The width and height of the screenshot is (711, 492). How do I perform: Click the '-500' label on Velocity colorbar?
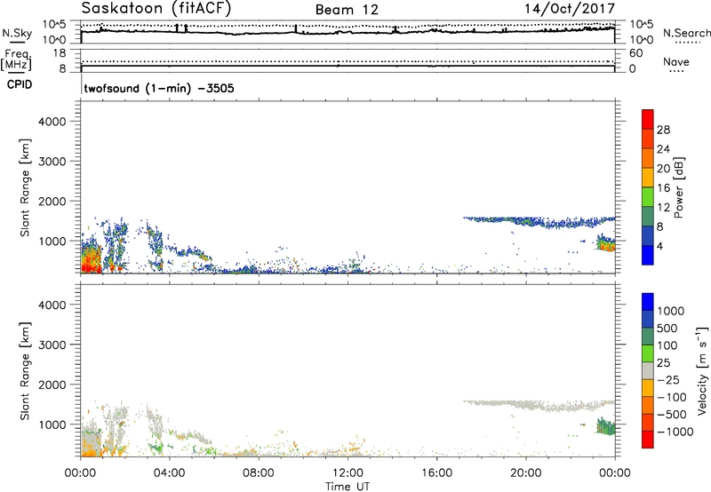671,414
